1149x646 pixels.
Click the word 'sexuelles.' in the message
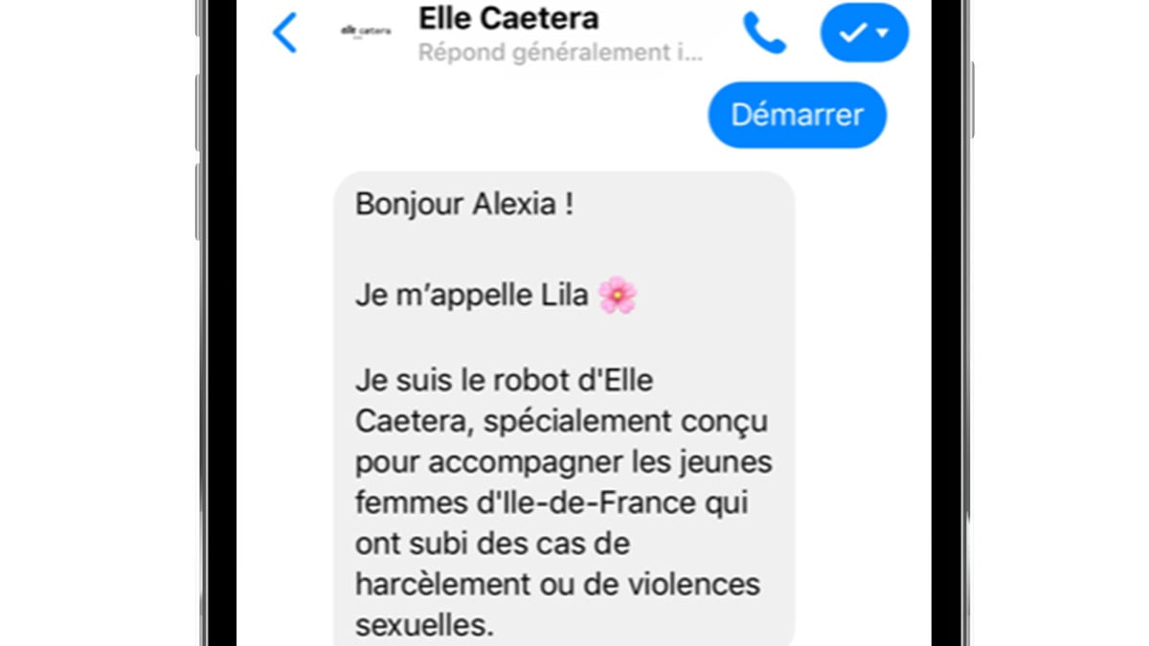[x=424, y=625]
